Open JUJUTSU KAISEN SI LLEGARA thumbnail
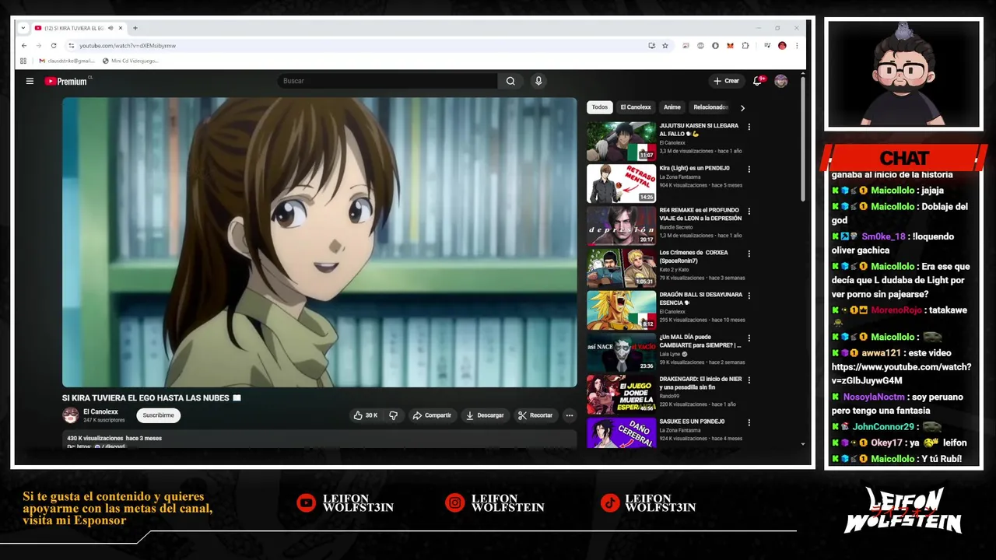This screenshot has width=996, height=560. [621, 142]
